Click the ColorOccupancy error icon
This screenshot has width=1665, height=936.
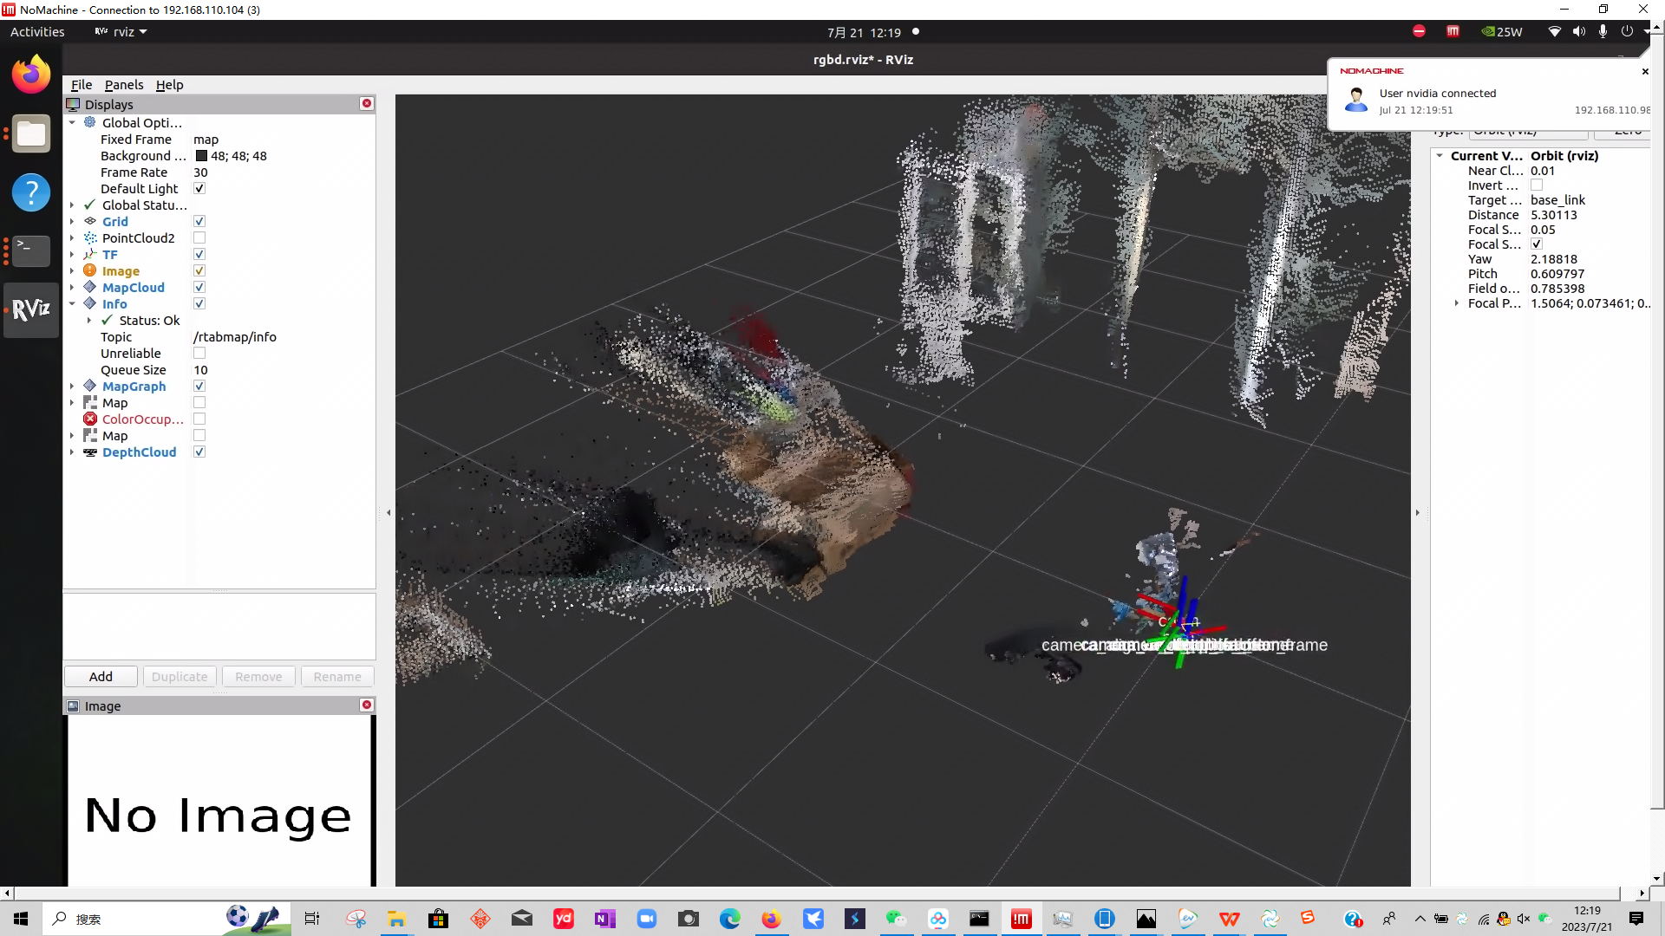(90, 419)
